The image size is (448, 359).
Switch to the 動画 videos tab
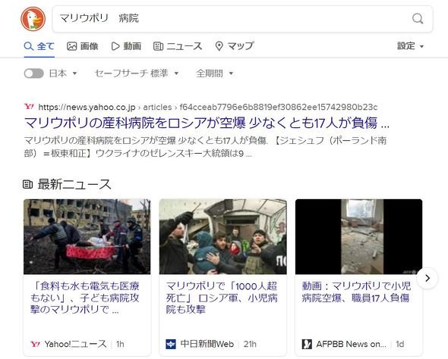coord(126,46)
